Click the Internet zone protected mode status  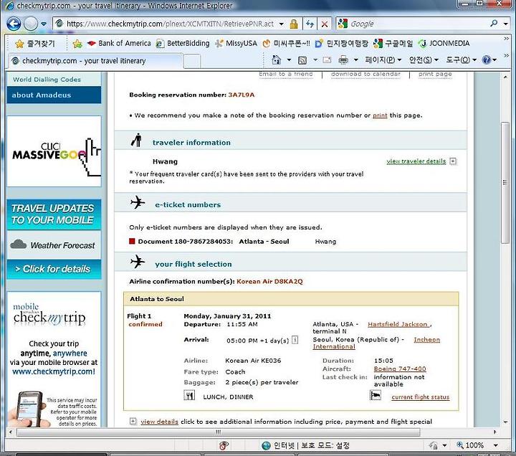(x=305, y=446)
